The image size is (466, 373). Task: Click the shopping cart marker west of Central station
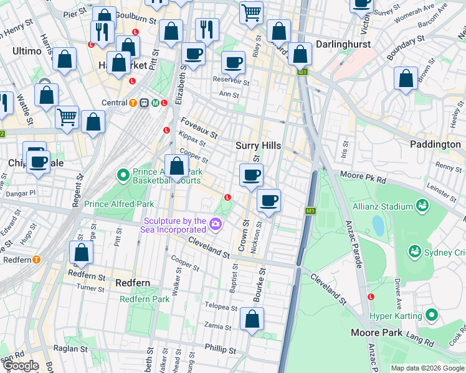tap(67, 118)
